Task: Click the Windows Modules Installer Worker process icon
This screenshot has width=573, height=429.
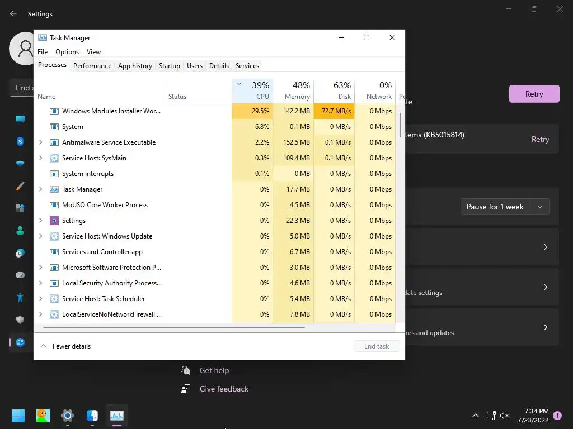Action: pos(54,111)
